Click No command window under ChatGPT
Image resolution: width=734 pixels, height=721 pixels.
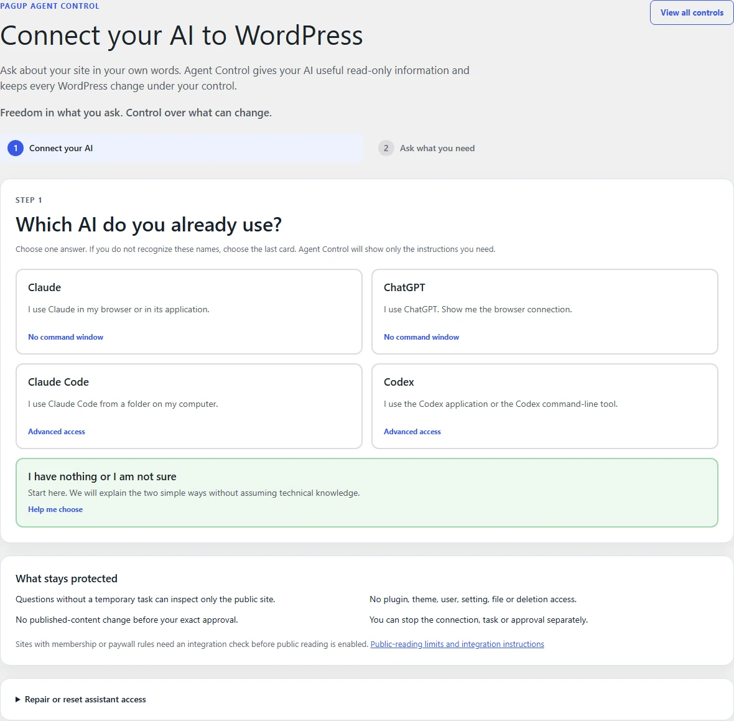421,337
